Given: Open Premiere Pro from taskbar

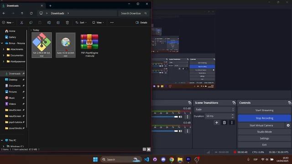Looking at the screenshot, I should click(x=188, y=159).
